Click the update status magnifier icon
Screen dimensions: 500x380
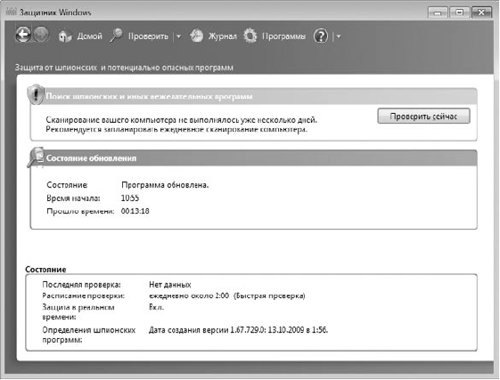36,157
